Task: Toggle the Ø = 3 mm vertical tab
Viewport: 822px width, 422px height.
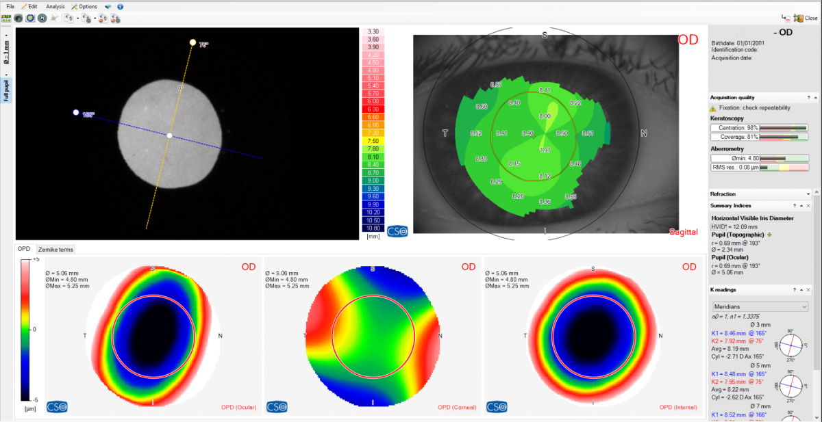Action: (7, 51)
